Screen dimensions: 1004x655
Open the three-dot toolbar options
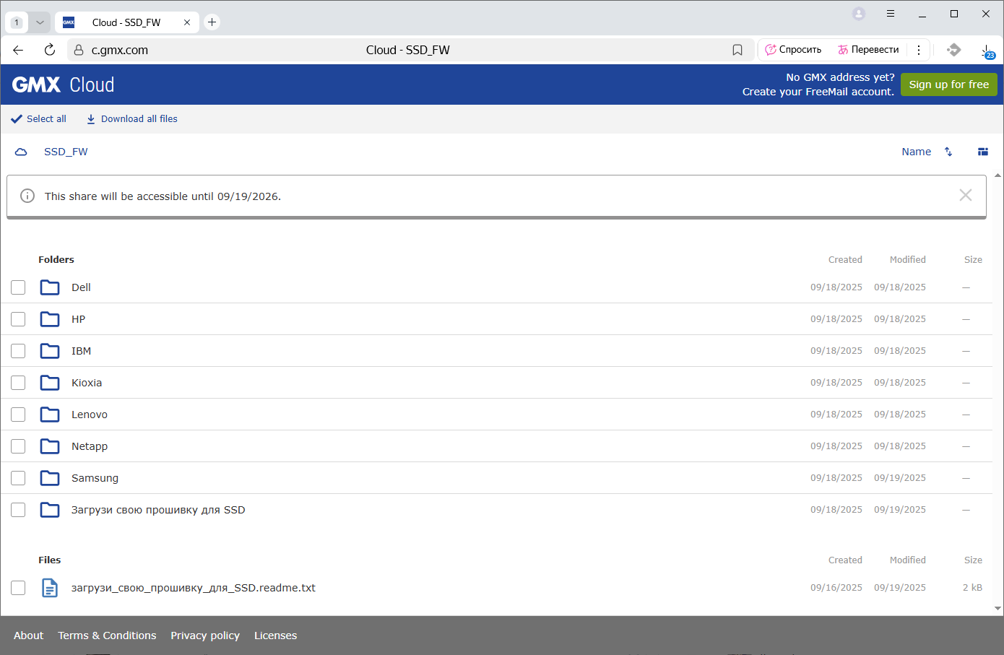[x=919, y=50]
